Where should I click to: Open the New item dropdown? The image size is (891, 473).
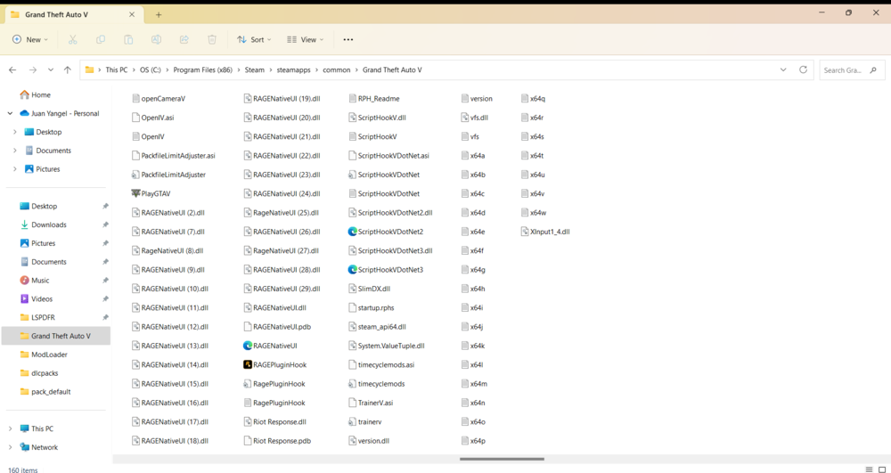(x=30, y=40)
